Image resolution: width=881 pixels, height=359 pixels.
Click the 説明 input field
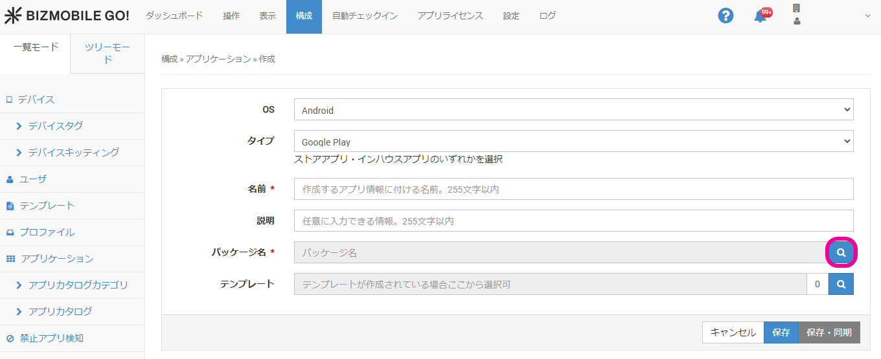[573, 221]
